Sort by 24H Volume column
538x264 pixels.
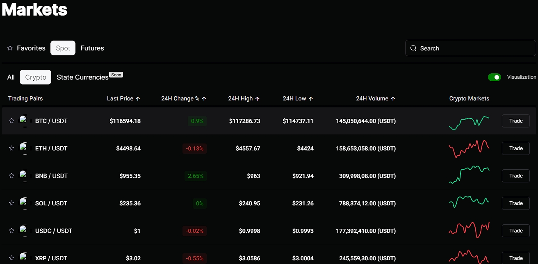[376, 98]
